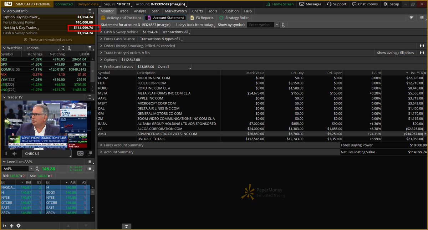Open the Monitor tab layout menu icon
The width and height of the screenshot is (428, 230).
[423, 17]
